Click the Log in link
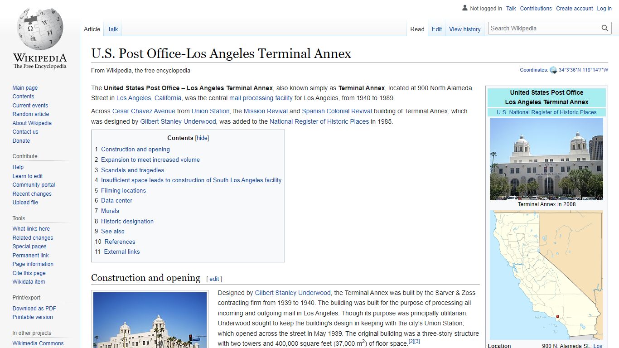The height and width of the screenshot is (348, 619). pos(604,9)
